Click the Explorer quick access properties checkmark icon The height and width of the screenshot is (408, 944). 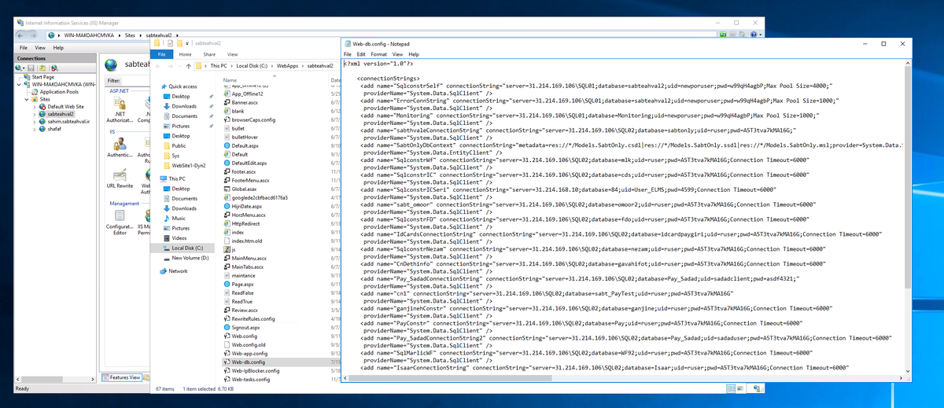pyautogui.click(x=169, y=43)
